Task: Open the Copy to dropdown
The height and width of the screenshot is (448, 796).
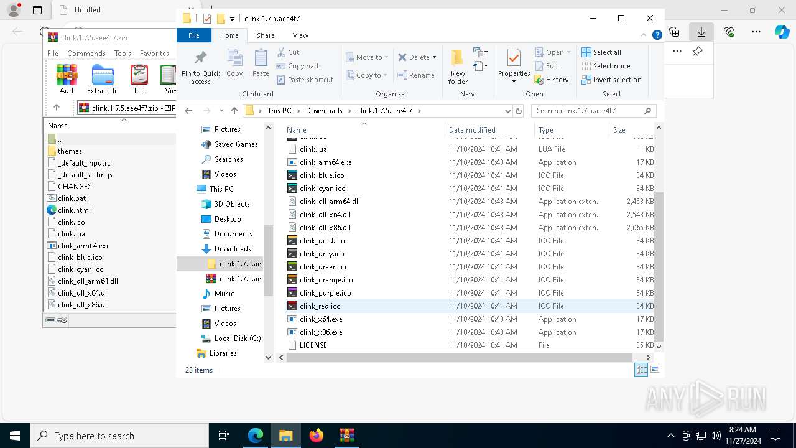Action: point(367,75)
